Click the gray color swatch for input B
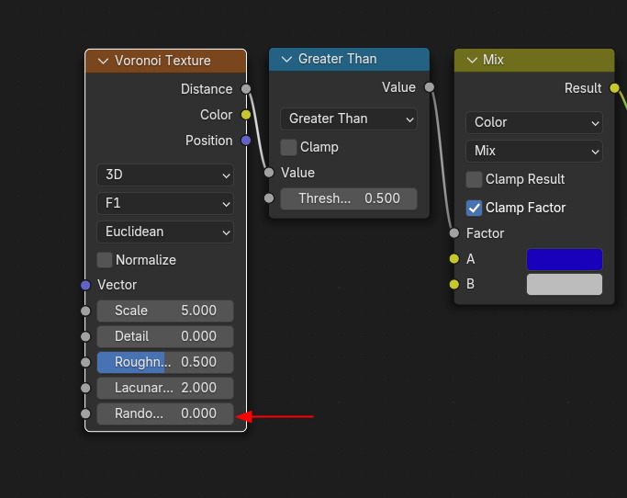The width and height of the screenshot is (627, 498). [x=565, y=284]
